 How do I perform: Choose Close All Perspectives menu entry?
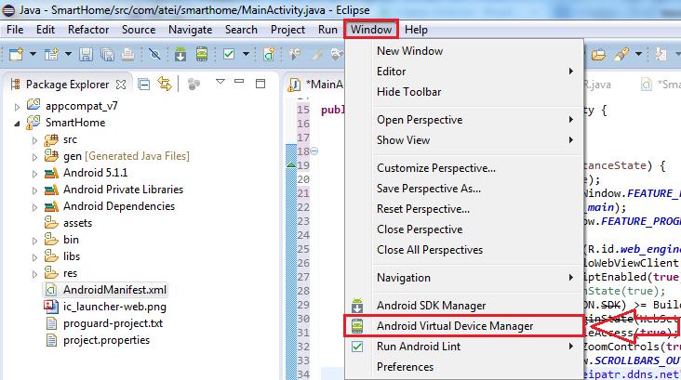pos(465,249)
